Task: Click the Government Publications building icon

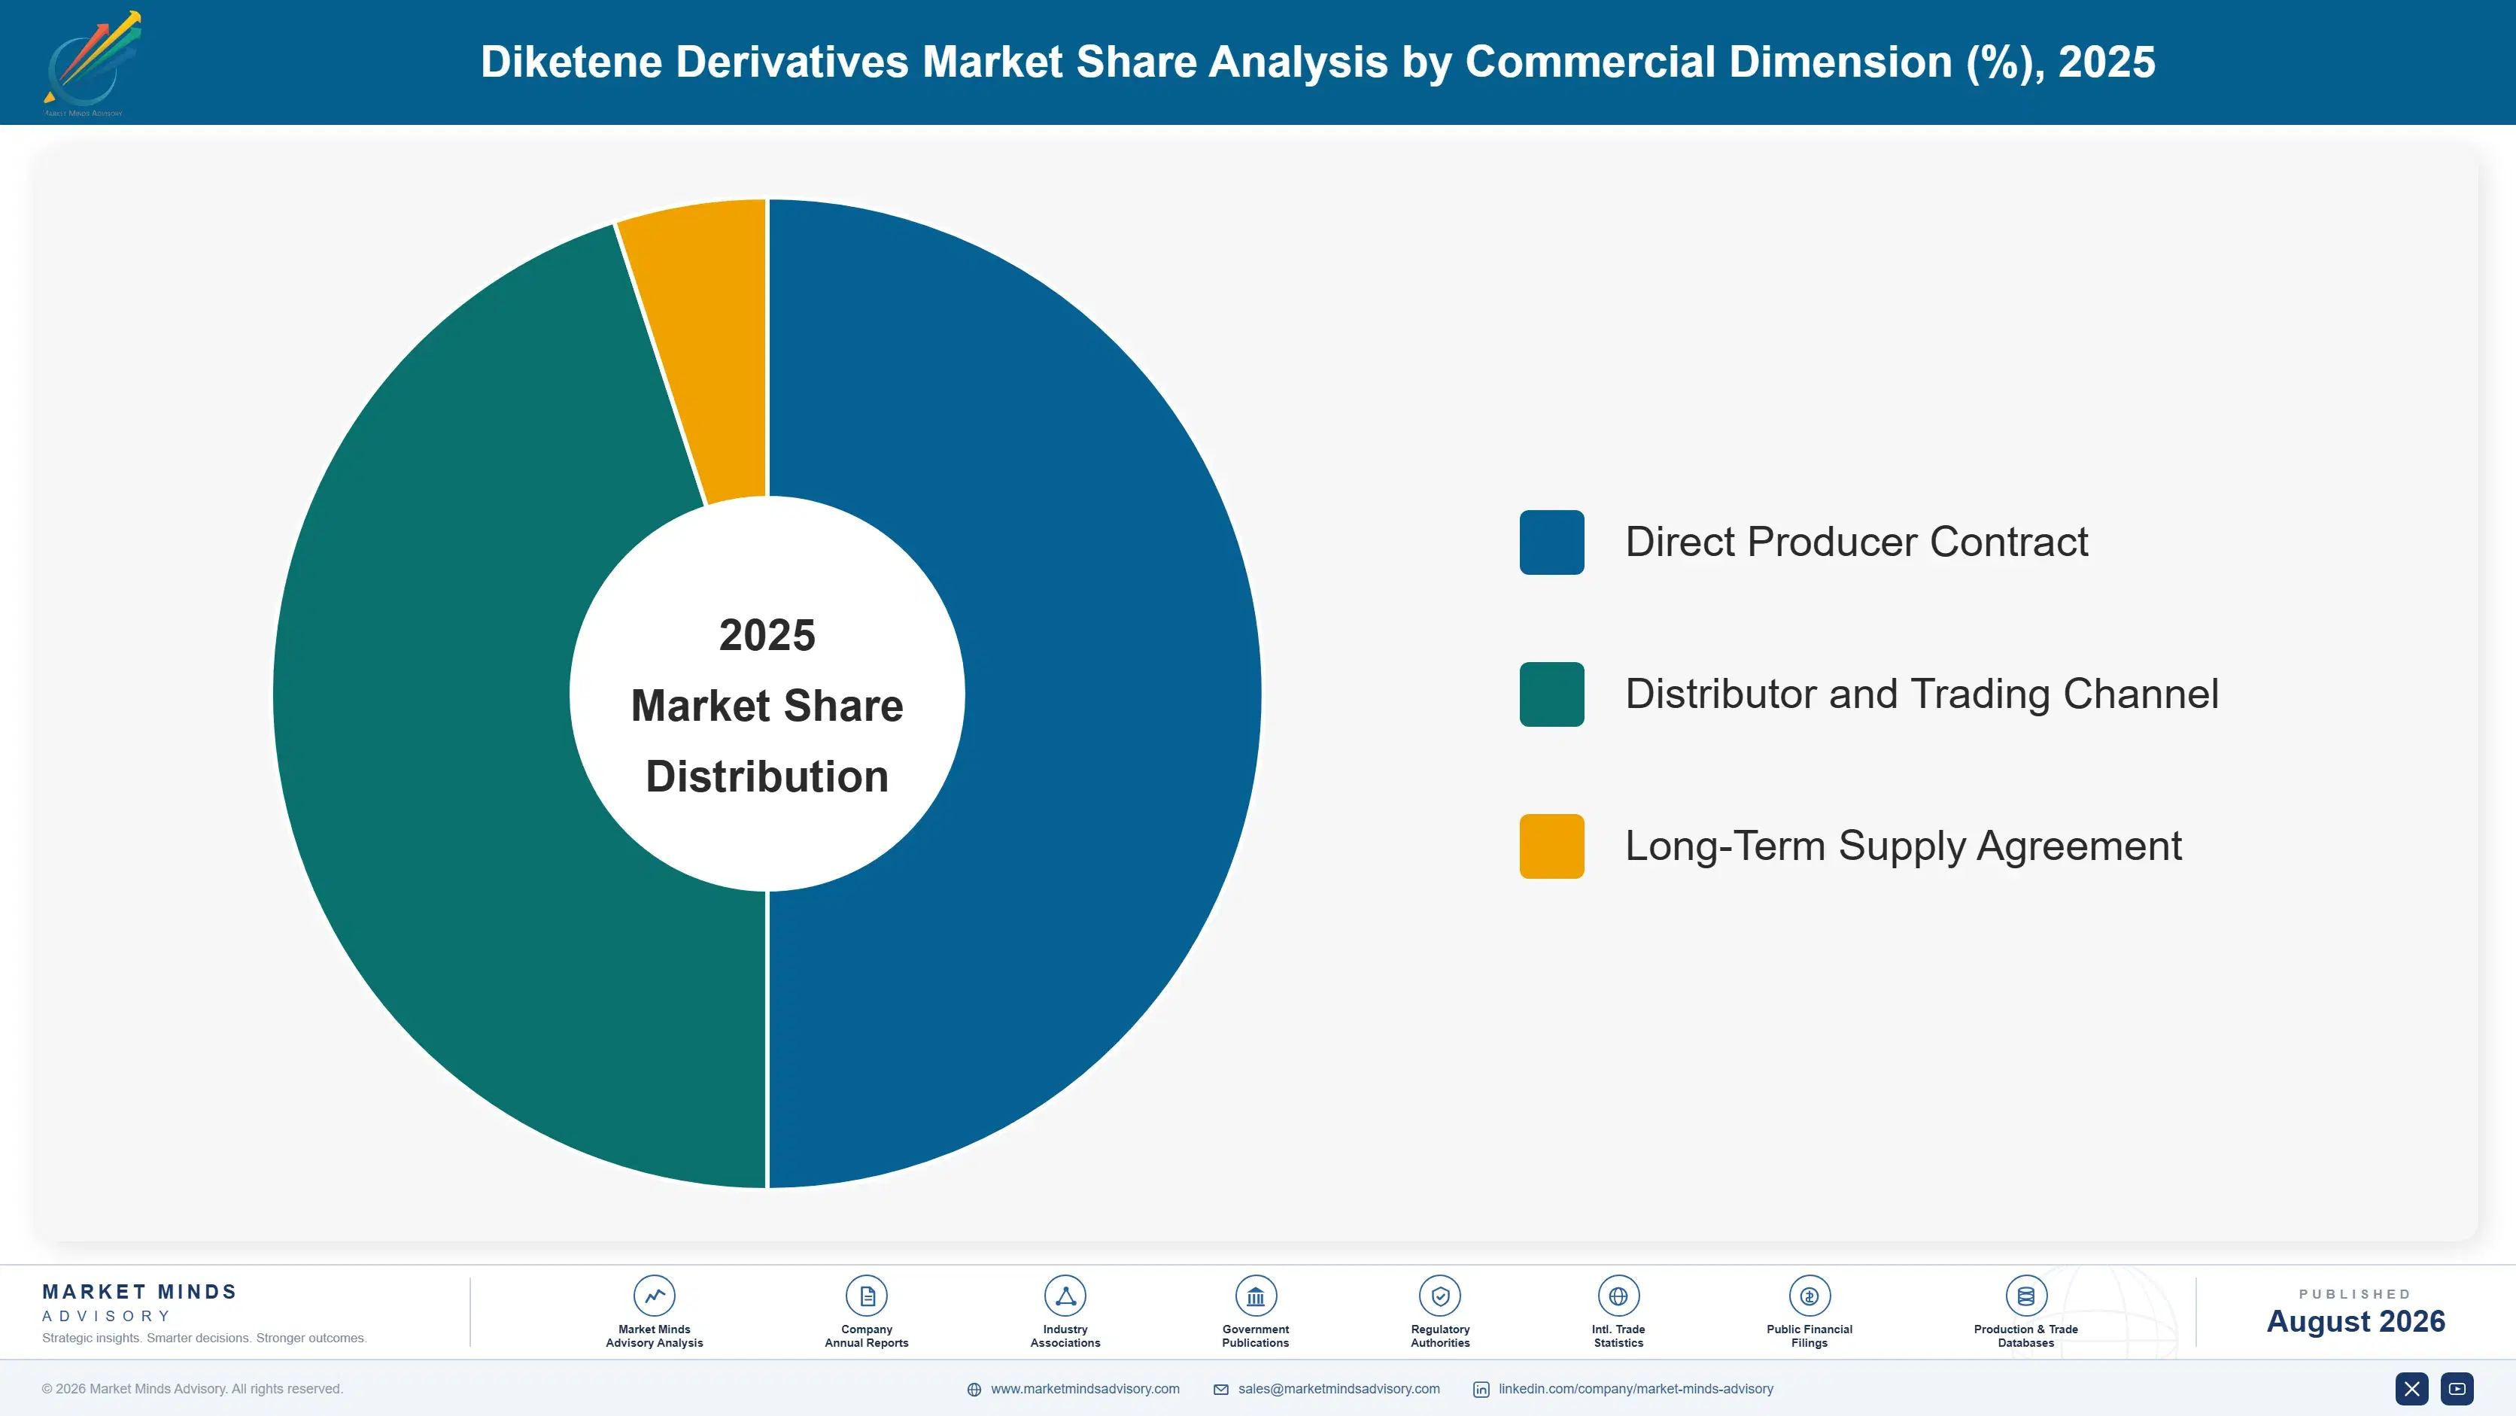Action: click(x=1255, y=1296)
